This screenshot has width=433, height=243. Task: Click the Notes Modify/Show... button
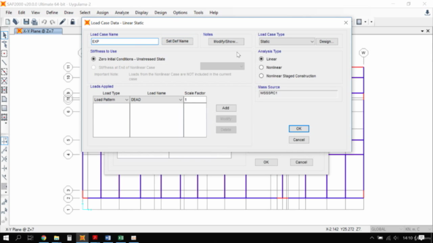point(226,42)
